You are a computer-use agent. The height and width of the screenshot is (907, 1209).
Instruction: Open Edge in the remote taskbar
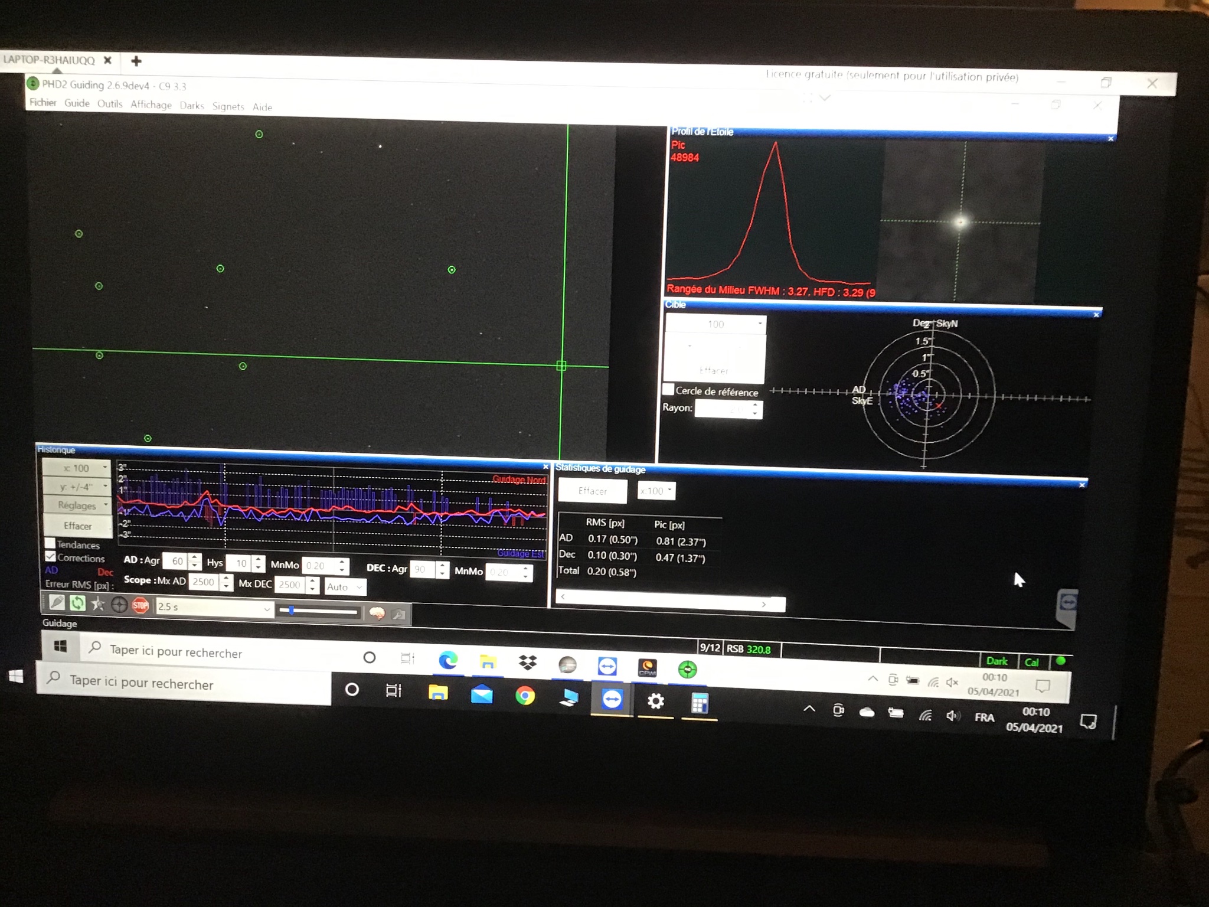coord(448,660)
